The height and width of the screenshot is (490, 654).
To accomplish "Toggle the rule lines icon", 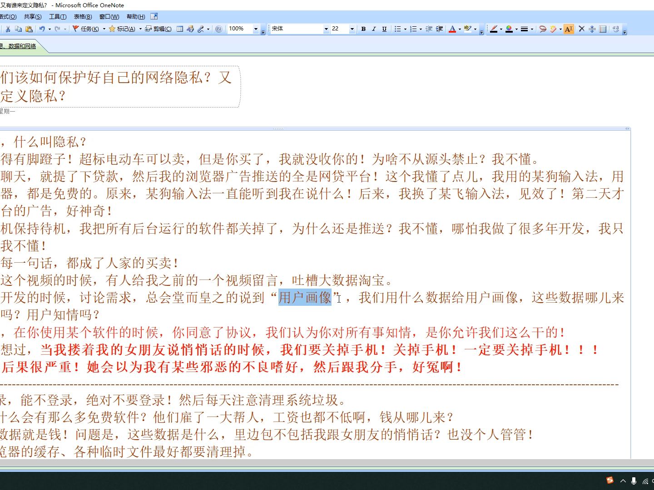I will [x=603, y=29].
